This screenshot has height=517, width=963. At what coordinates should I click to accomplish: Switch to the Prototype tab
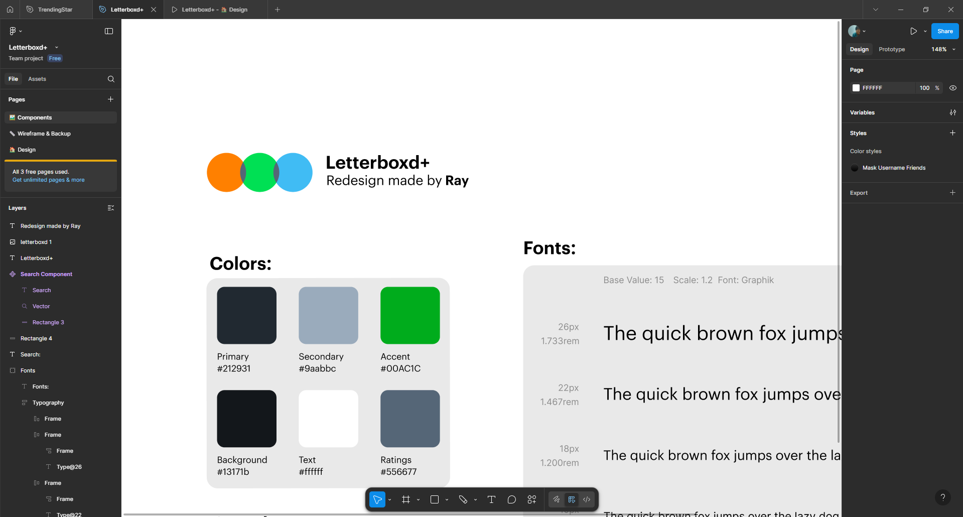[892, 49]
